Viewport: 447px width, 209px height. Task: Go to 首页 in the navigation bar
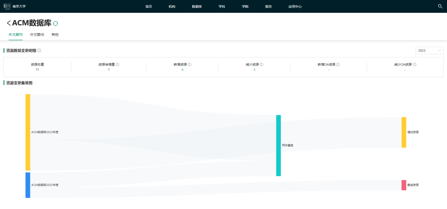149,7
